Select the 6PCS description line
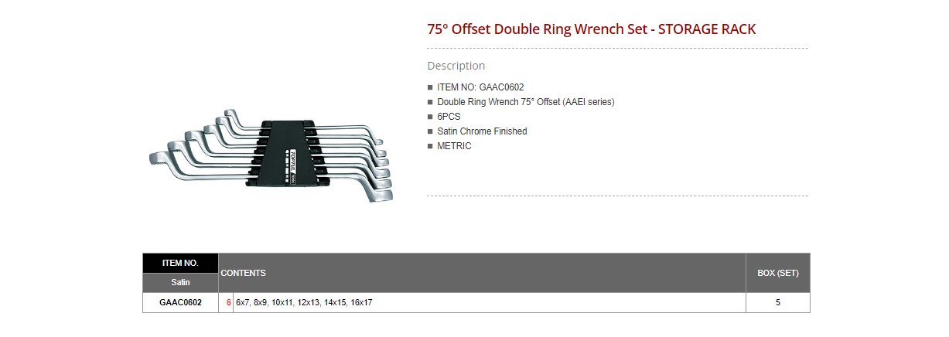The height and width of the screenshot is (337, 949). [449, 117]
